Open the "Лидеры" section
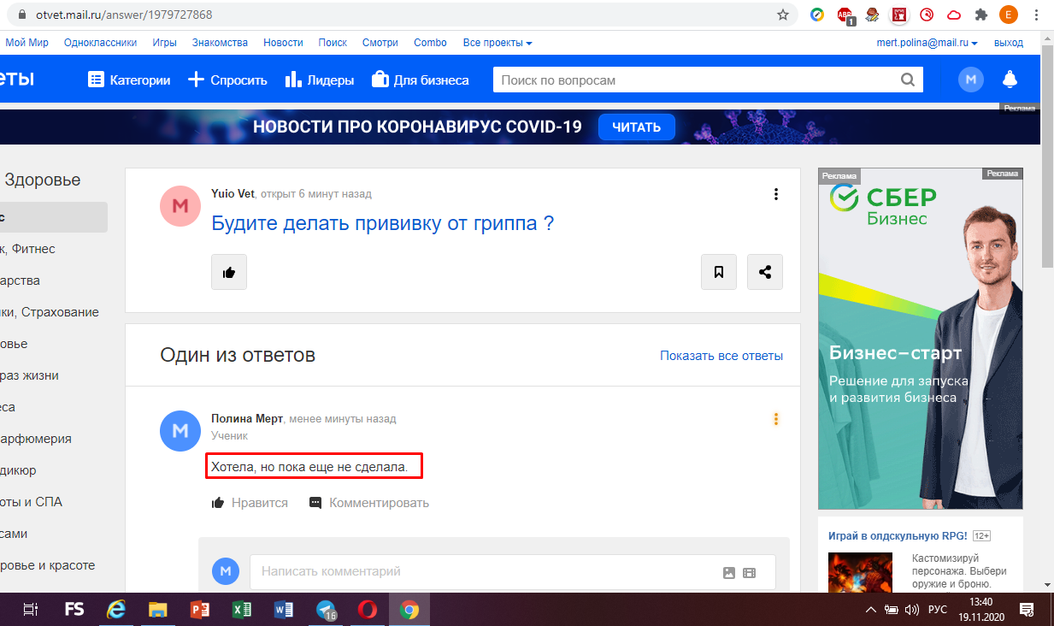This screenshot has height=626, width=1054. 319,80
